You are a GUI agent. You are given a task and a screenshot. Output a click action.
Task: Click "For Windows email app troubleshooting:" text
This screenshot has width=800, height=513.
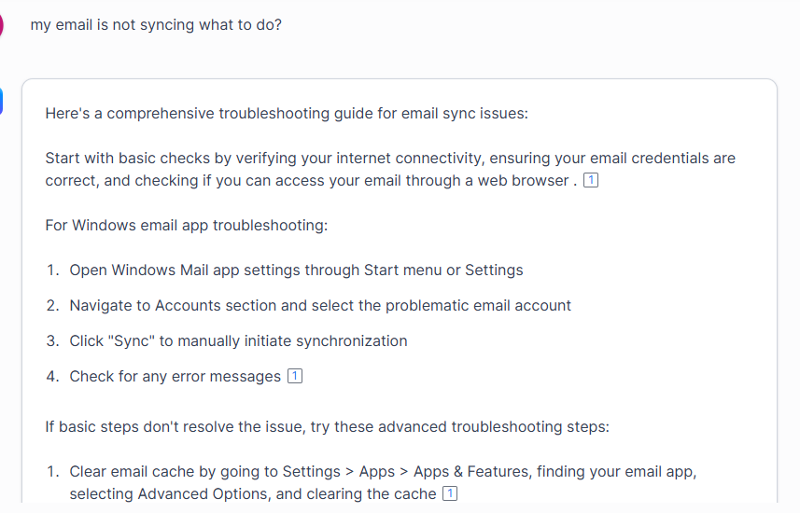coord(186,226)
